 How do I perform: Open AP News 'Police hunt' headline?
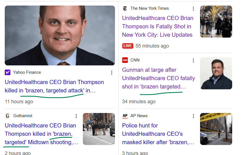coord(158,134)
